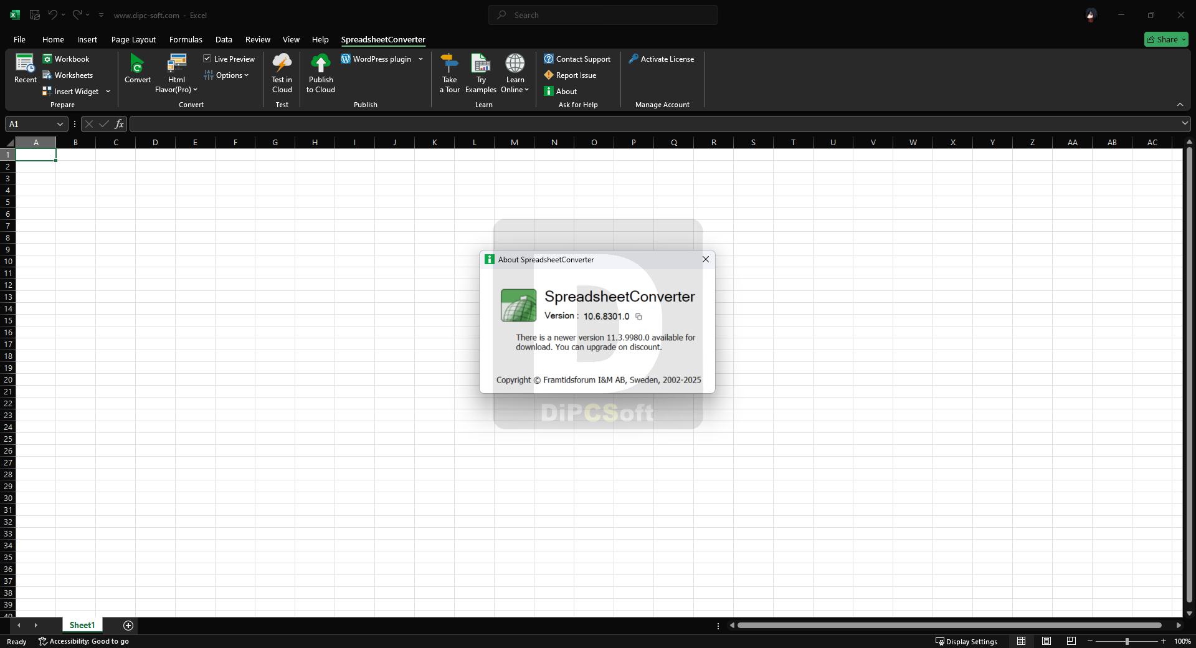Open the Help tab
The width and height of the screenshot is (1196, 648).
pos(320,39)
